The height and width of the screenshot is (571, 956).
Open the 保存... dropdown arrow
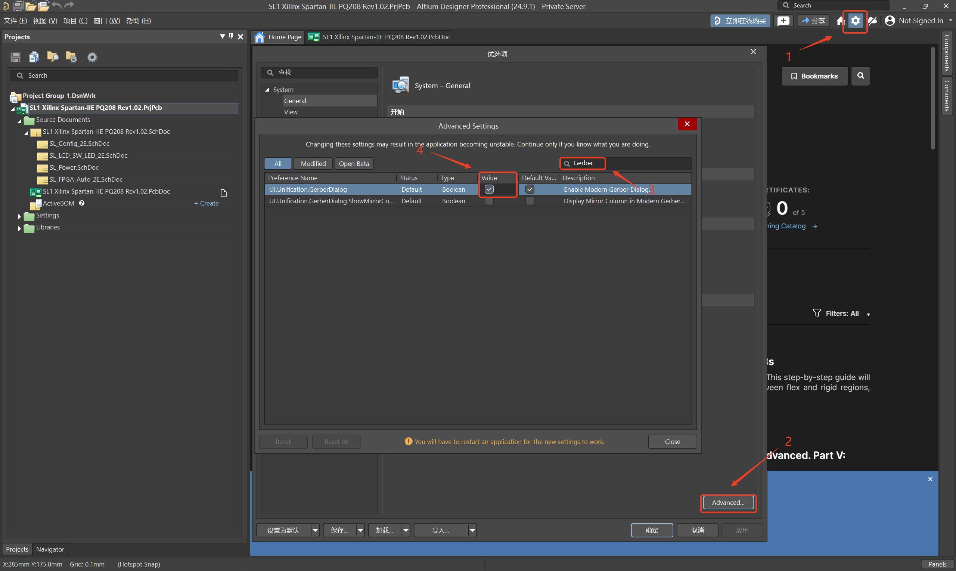click(x=360, y=530)
